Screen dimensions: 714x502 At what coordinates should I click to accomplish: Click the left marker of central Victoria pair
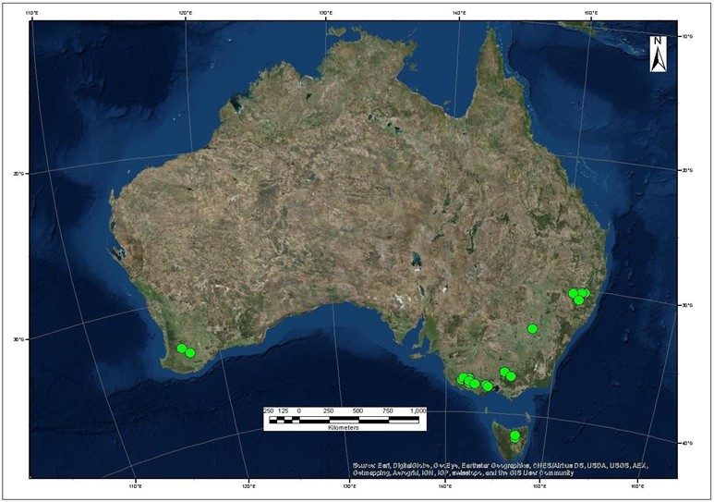(x=504, y=372)
